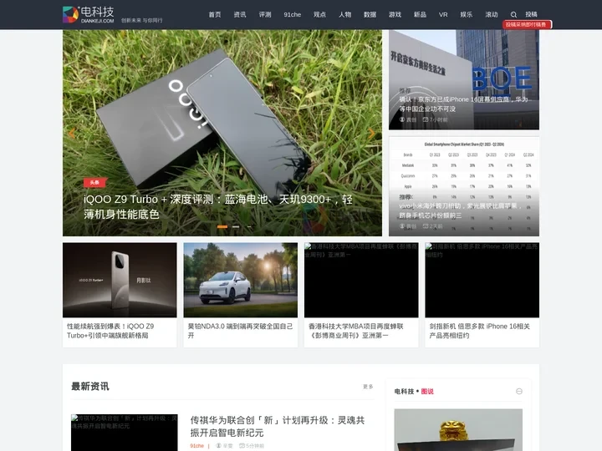This screenshot has width=602, height=451.
Task: Click 香港科技大学MBA项目 article title
Action: (x=356, y=331)
